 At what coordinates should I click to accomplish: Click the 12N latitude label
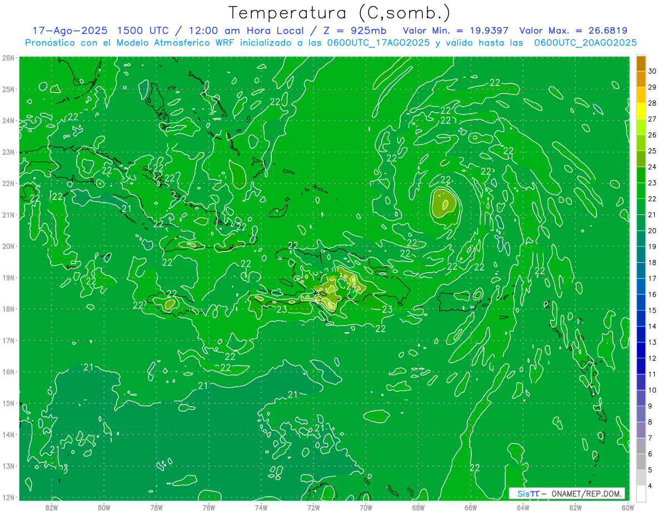pyautogui.click(x=8, y=497)
